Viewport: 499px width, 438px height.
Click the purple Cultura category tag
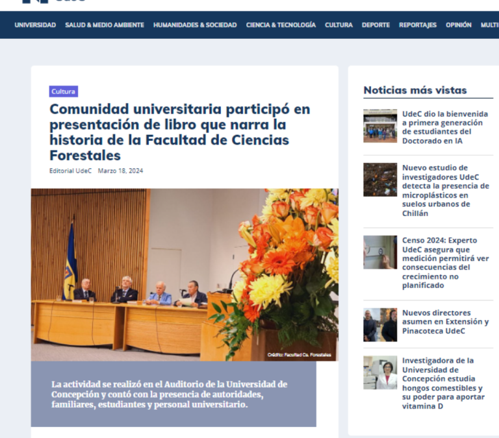coord(63,91)
